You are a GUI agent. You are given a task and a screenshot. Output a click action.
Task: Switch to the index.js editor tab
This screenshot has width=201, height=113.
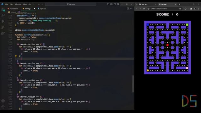click(x=28, y=9)
